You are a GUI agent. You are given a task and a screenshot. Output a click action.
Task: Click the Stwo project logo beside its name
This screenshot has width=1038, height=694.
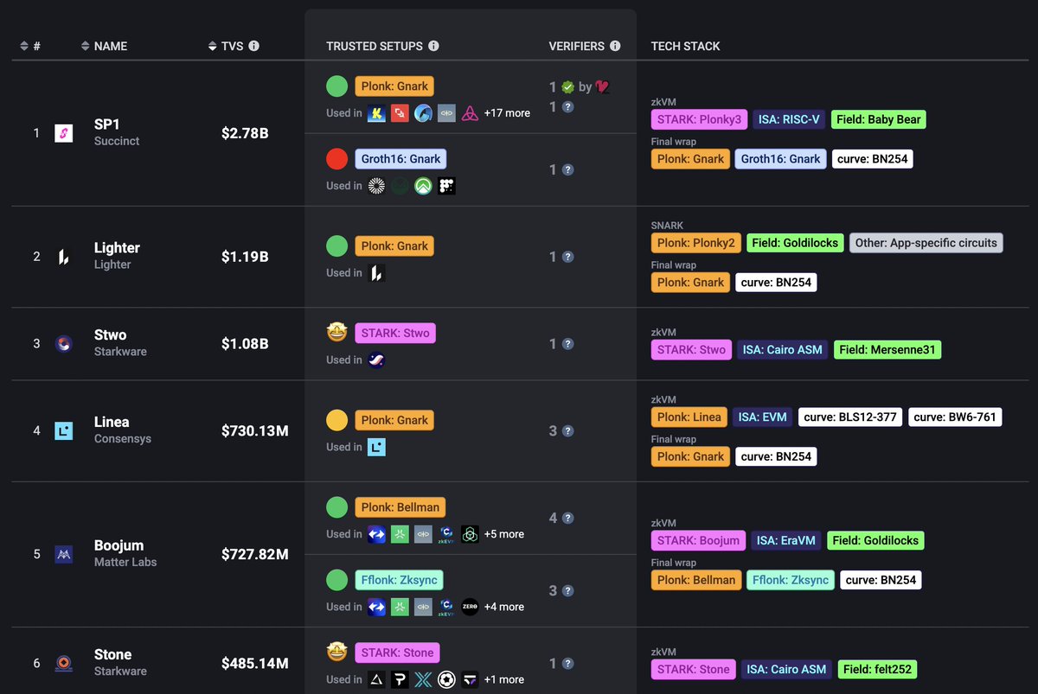(64, 344)
